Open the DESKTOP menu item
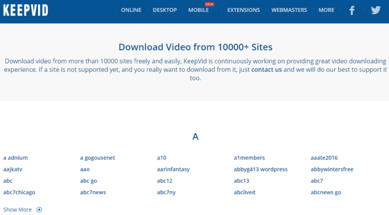The image size is (389, 215). 165,10
